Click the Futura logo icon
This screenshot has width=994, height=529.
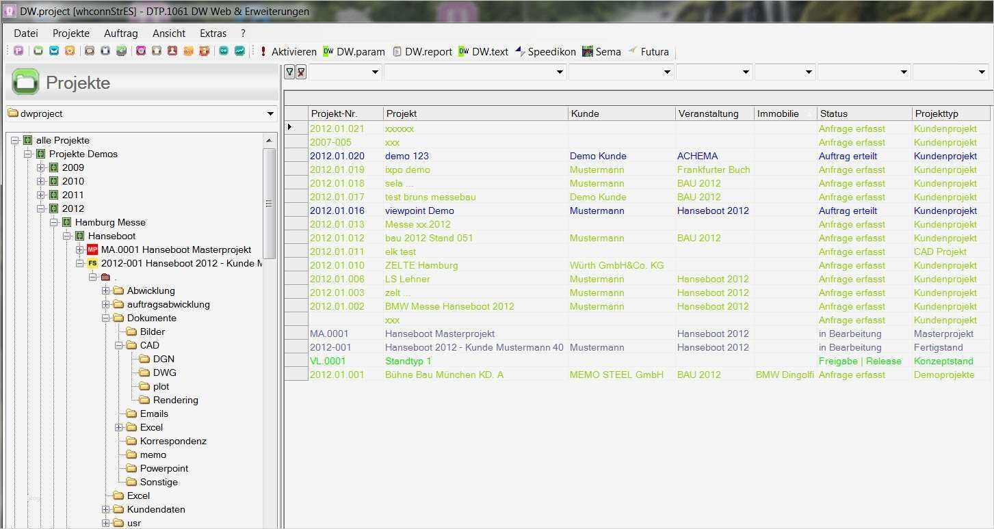pos(633,51)
